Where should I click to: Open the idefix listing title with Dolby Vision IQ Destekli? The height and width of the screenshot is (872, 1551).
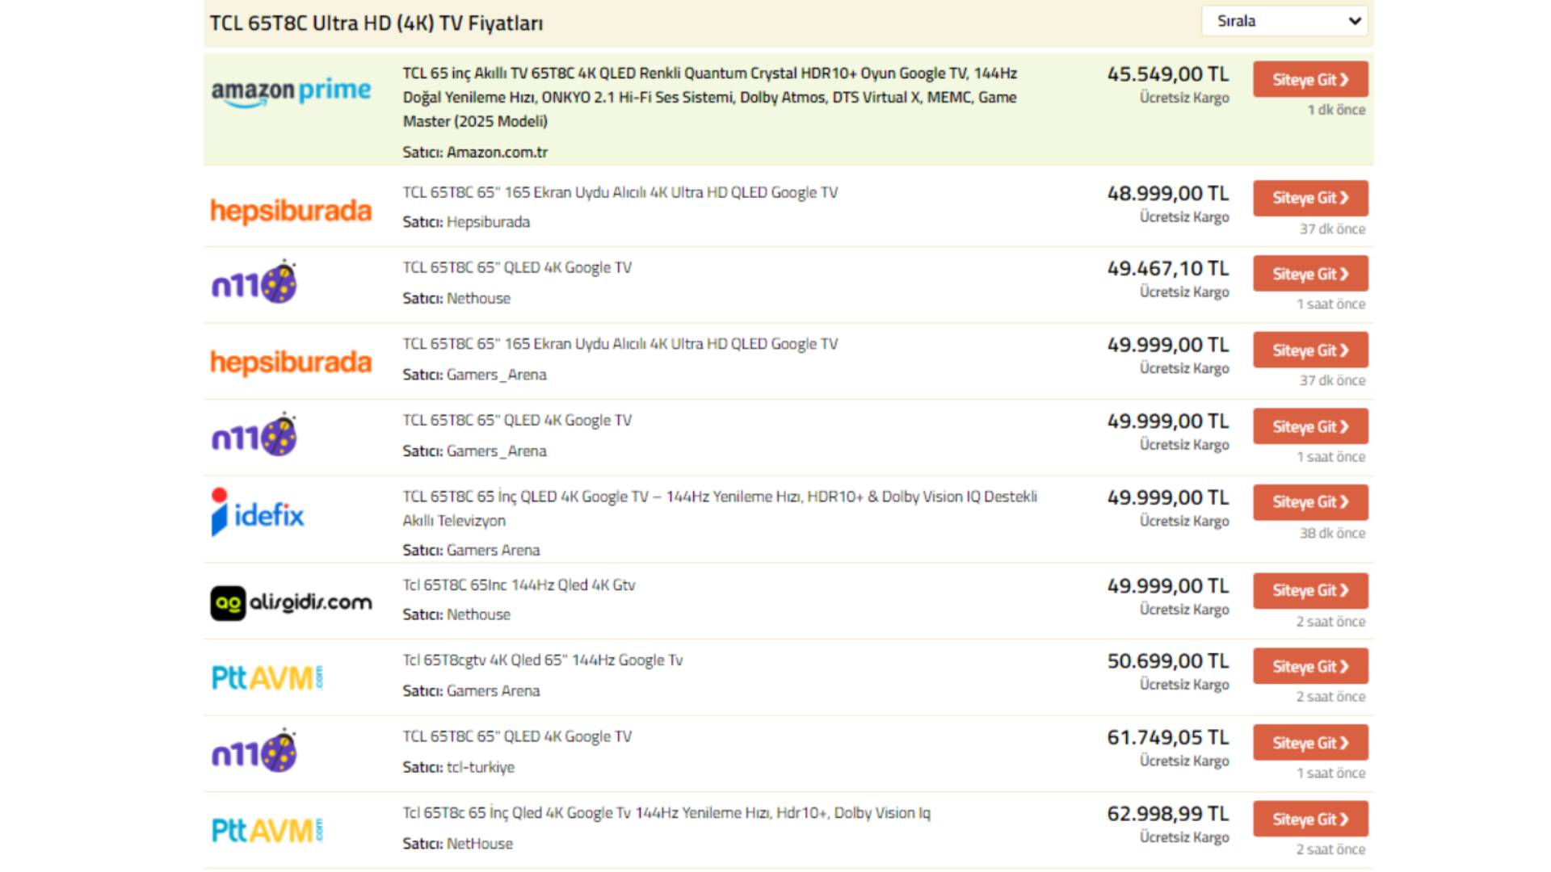coord(720,509)
